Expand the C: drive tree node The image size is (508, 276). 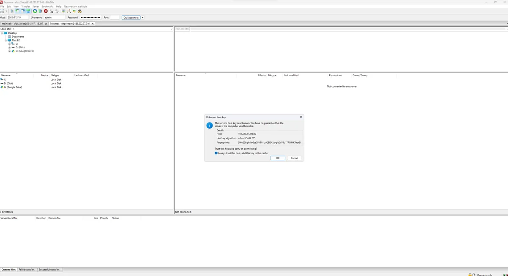coord(9,44)
